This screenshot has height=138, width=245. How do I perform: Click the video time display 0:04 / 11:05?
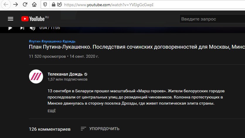(50, 28)
